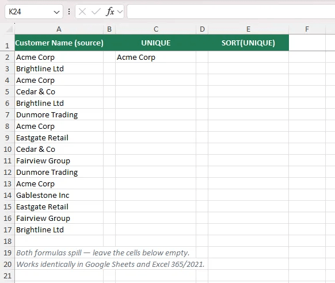Select cell A9 'Eastgate Retail'
The image size is (335, 283).
[x=59, y=137]
